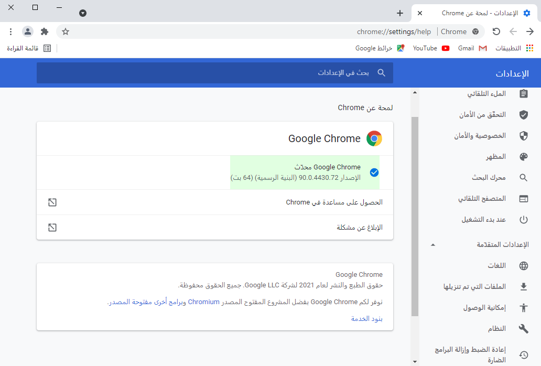Click the search settings input field

pyautogui.click(x=214, y=73)
